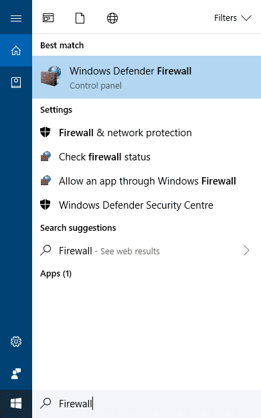Select the Home icon in sidebar

tap(16, 50)
